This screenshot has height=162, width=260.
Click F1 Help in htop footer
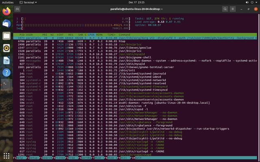click(19, 158)
